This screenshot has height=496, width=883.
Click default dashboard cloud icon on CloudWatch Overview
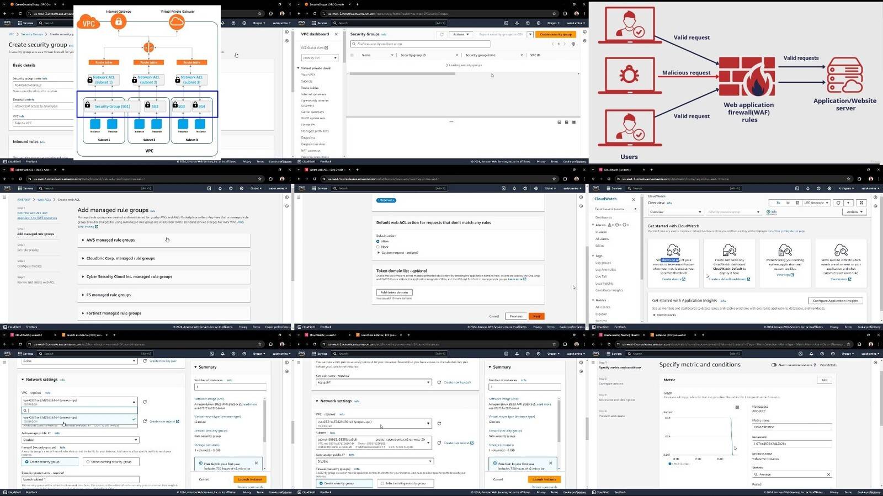[x=729, y=250]
